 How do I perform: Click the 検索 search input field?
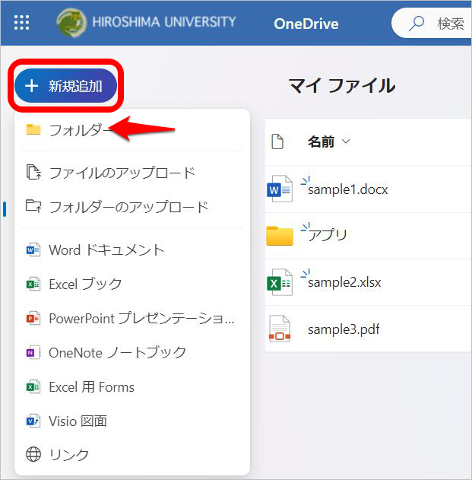(x=450, y=24)
